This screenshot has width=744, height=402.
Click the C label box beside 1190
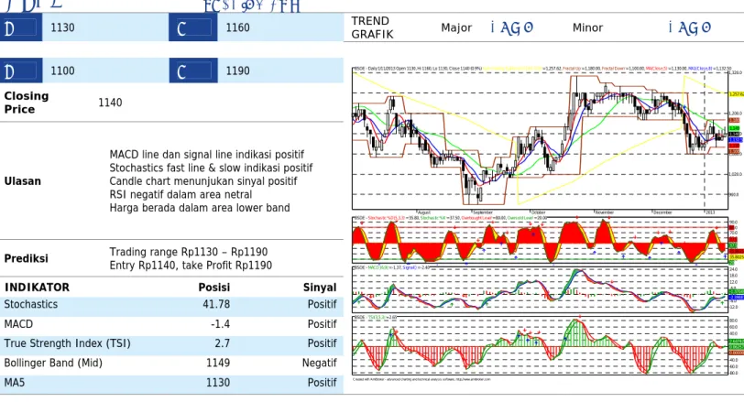coord(193,71)
